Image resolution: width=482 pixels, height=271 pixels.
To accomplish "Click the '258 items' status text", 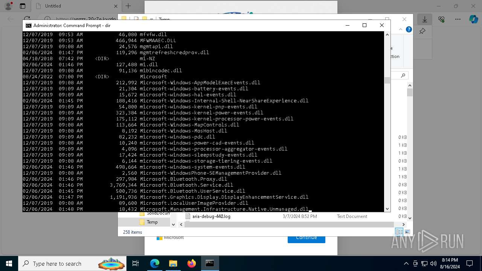I will (x=133, y=232).
